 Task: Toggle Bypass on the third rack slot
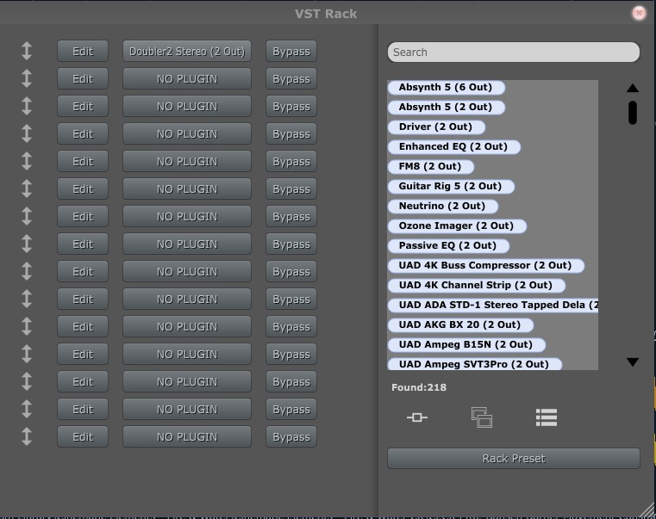(291, 106)
